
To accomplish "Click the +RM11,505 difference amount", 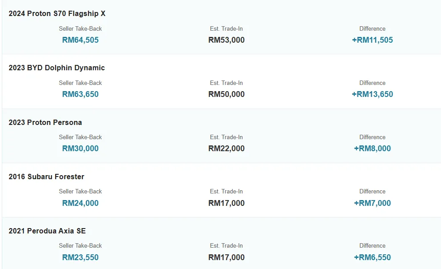I will click(x=373, y=40).
